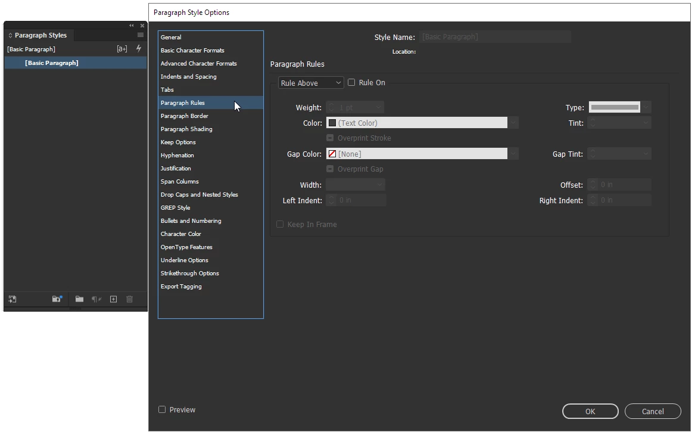The height and width of the screenshot is (435, 695).
Task: Click the clear overrides paragraph icon
Action: 96,299
